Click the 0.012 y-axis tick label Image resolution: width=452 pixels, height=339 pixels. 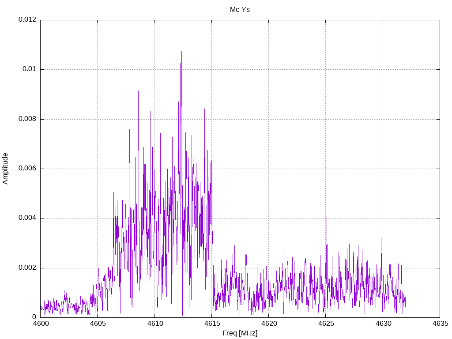click(x=28, y=19)
